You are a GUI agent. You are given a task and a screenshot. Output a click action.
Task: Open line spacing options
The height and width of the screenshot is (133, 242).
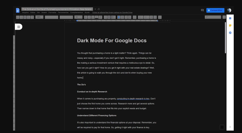tap(134, 17)
